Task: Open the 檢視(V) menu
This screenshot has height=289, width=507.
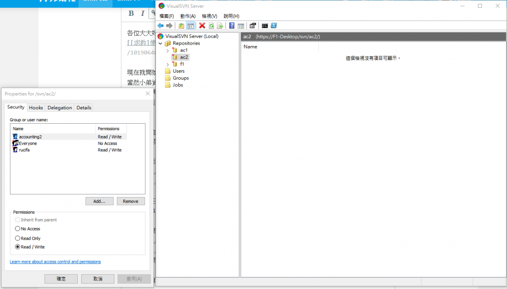Action: coord(209,16)
